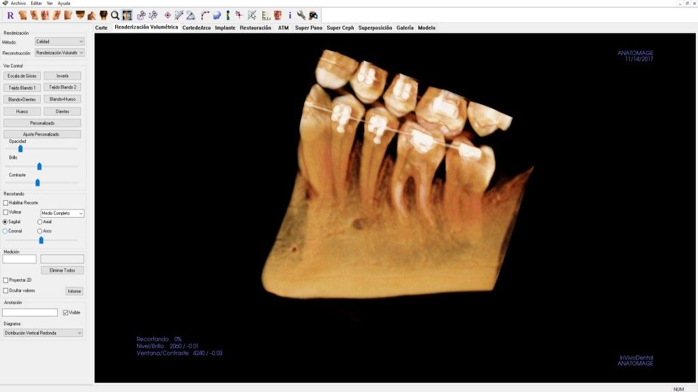Click the Hueso preset button
698x392 pixels.
22,111
